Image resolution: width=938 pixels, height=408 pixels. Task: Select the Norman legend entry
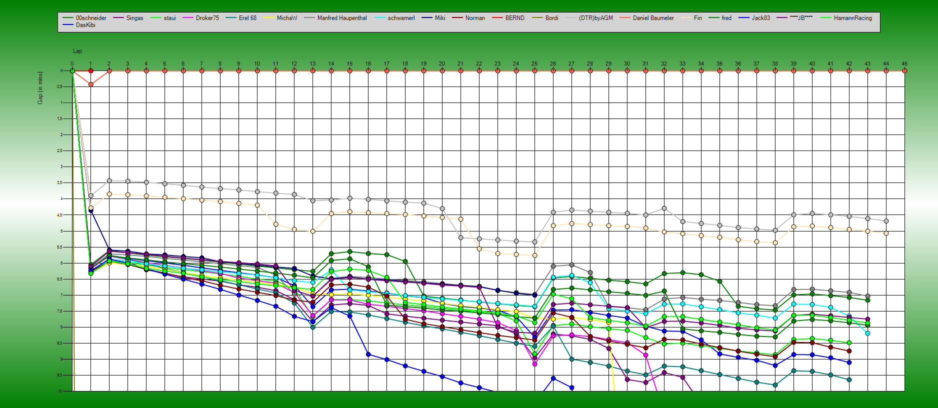point(468,18)
